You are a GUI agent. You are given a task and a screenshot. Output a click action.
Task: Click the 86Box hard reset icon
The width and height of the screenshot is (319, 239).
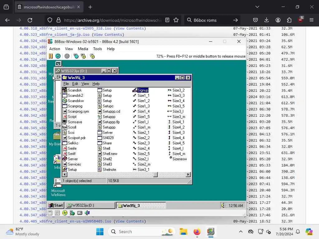(x=58, y=56)
